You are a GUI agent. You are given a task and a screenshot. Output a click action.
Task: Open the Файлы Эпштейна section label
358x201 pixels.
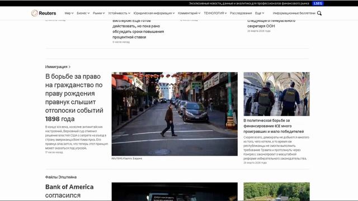[61, 177]
